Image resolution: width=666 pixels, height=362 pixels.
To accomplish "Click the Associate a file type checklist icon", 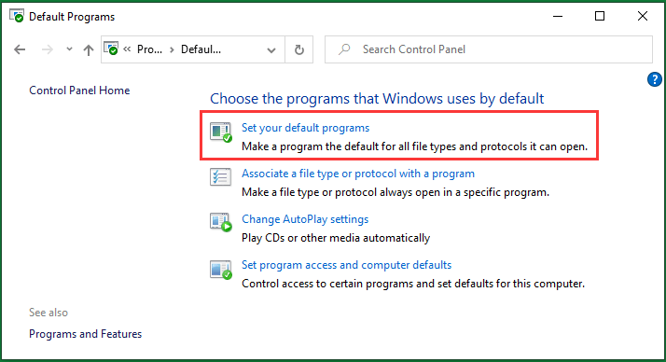I will click(220, 176).
